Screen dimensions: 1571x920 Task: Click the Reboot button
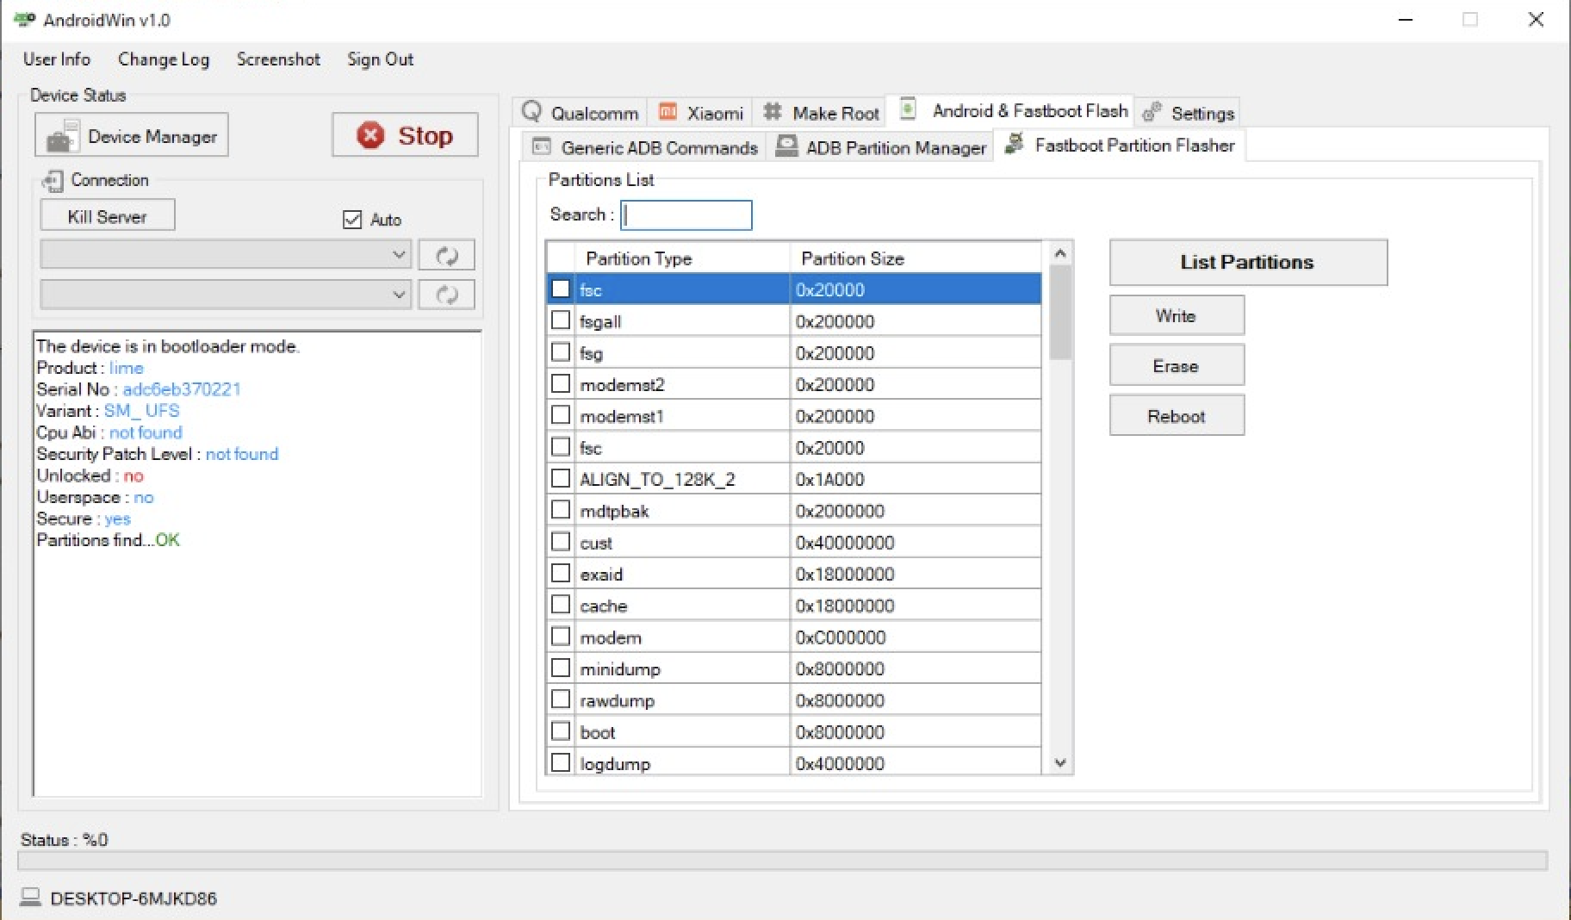click(x=1177, y=416)
